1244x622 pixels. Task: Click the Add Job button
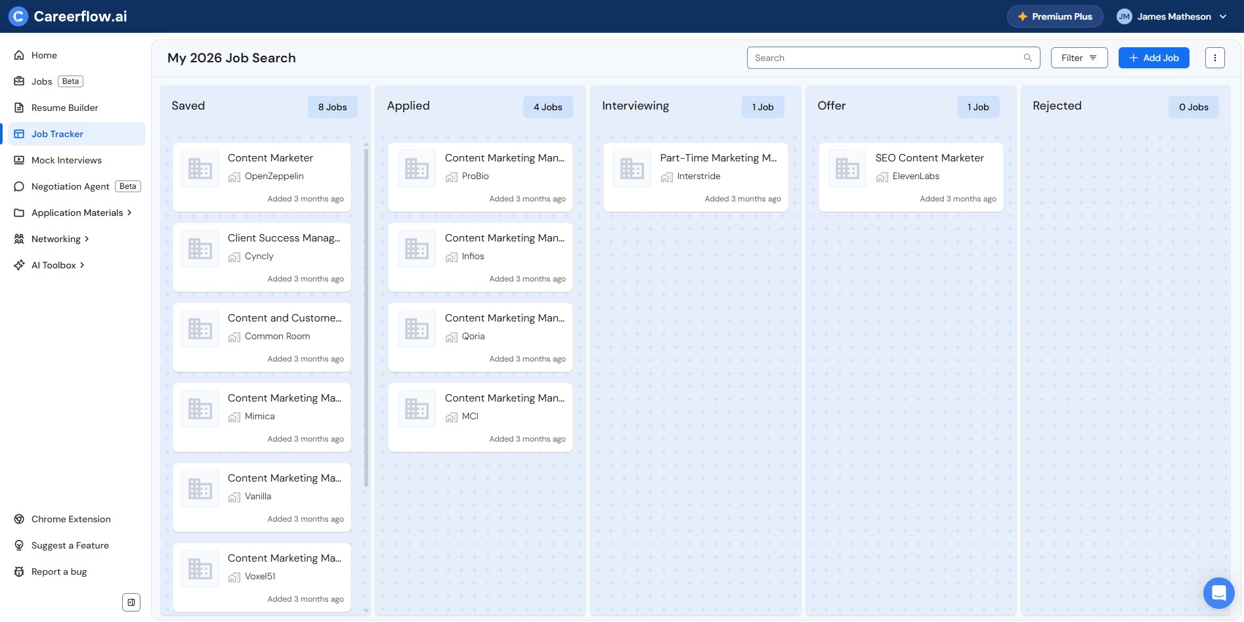point(1153,57)
